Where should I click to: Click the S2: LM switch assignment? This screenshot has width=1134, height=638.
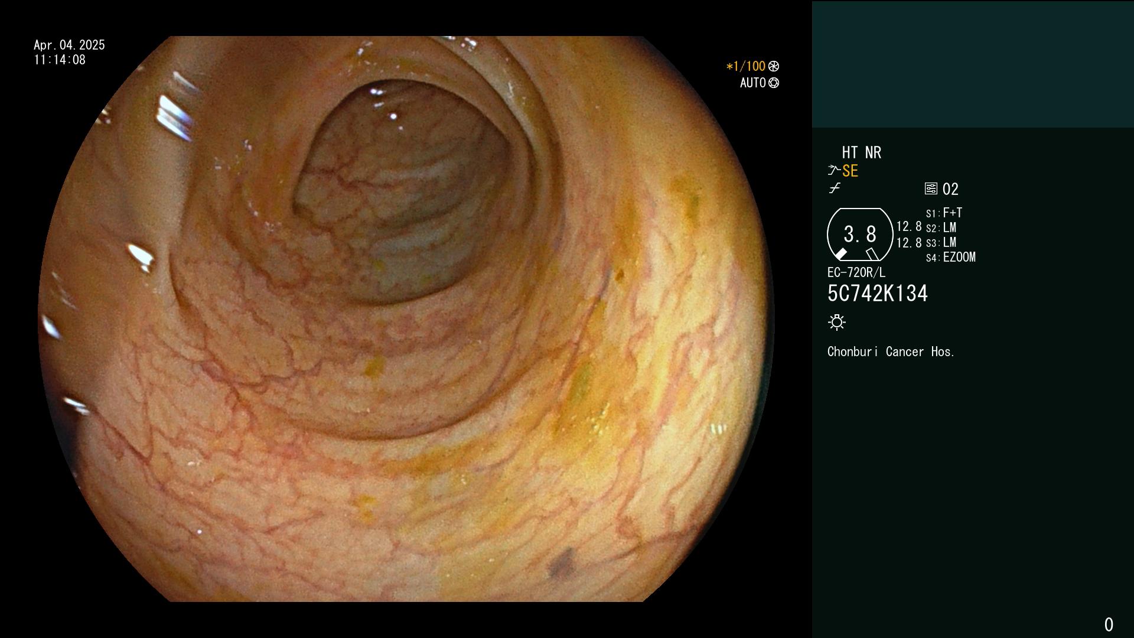point(941,227)
